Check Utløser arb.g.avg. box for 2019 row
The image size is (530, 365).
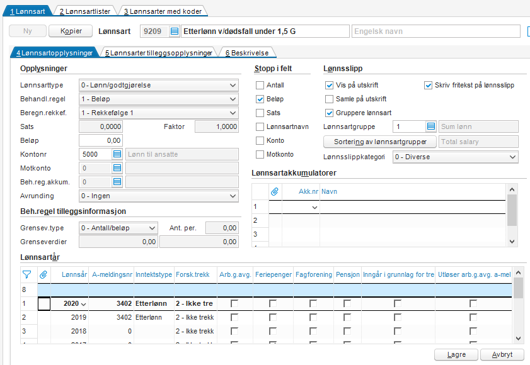(473, 317)
